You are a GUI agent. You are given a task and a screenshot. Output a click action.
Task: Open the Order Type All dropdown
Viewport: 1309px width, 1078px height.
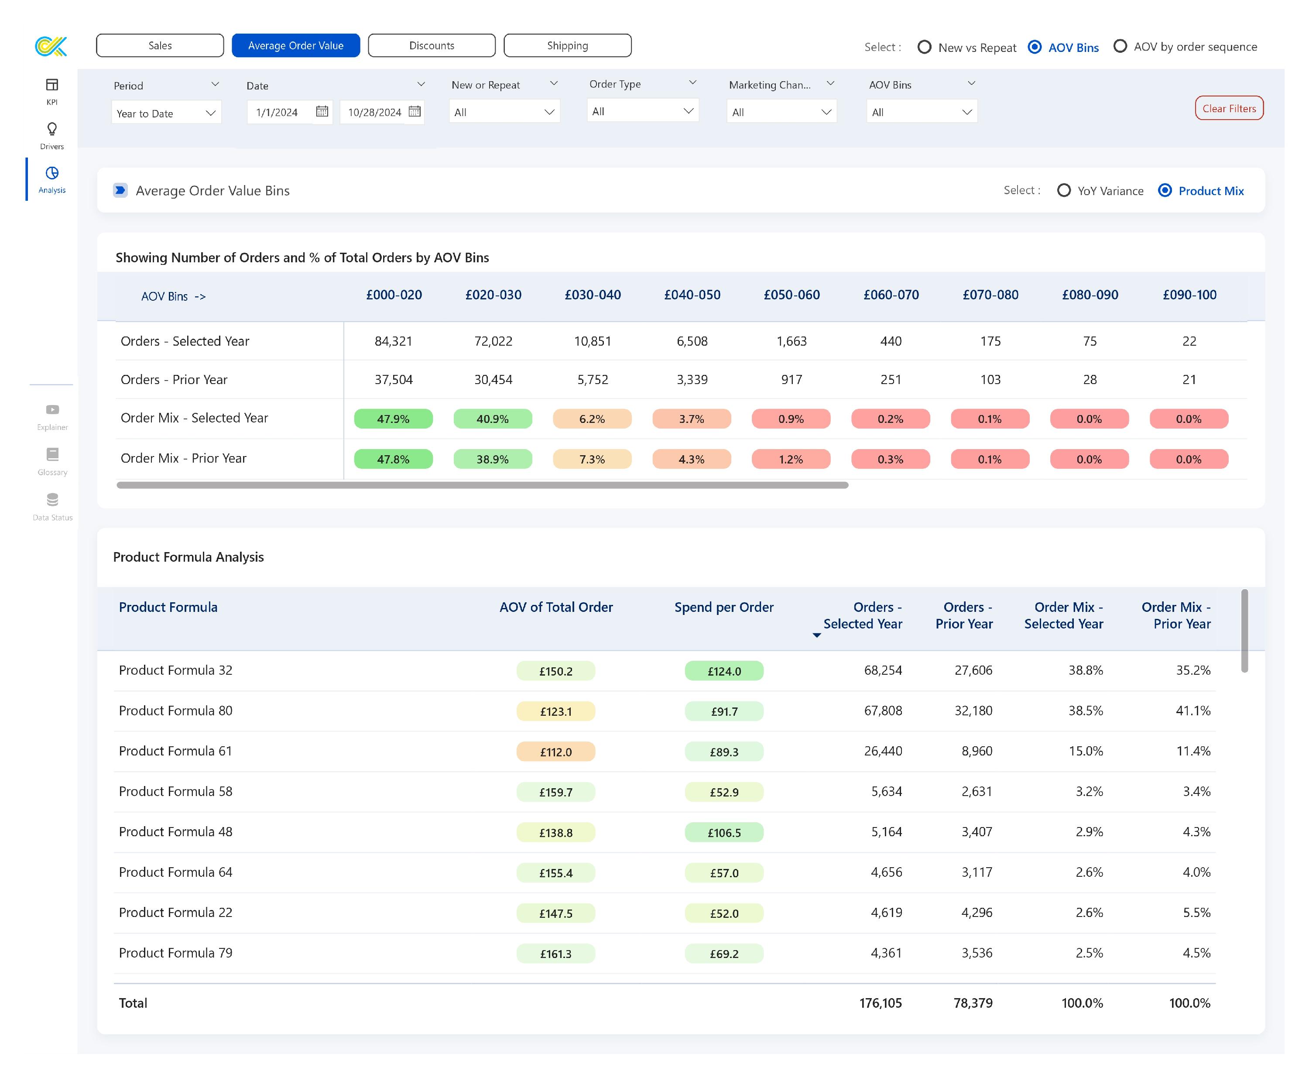click(642, 111)
